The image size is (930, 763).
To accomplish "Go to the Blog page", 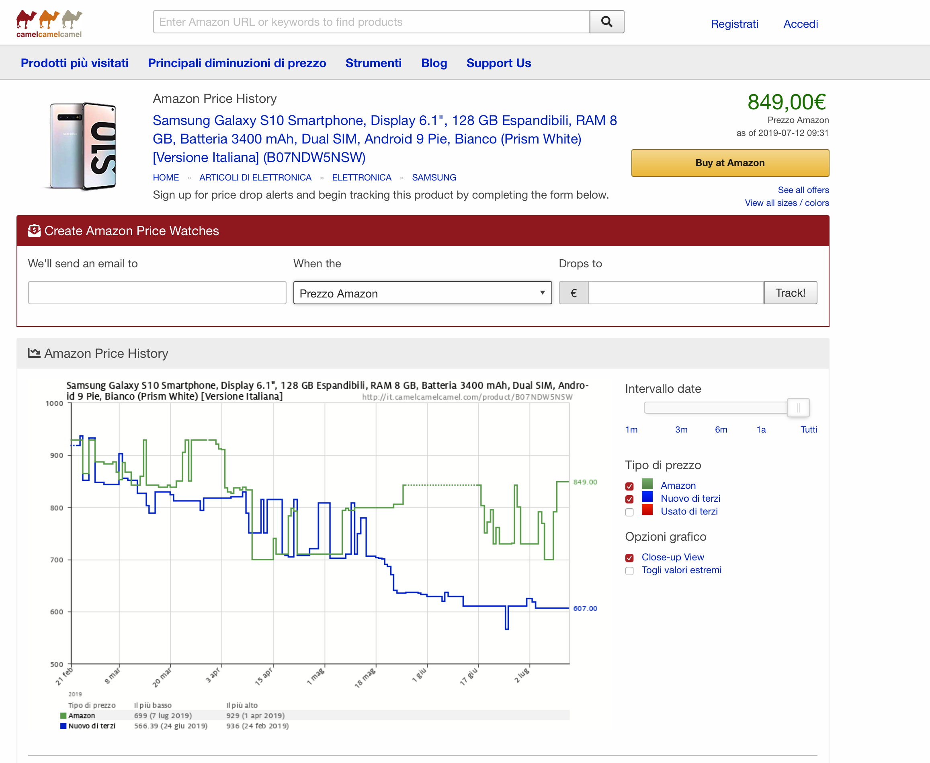I will click(x=434, y=63).
